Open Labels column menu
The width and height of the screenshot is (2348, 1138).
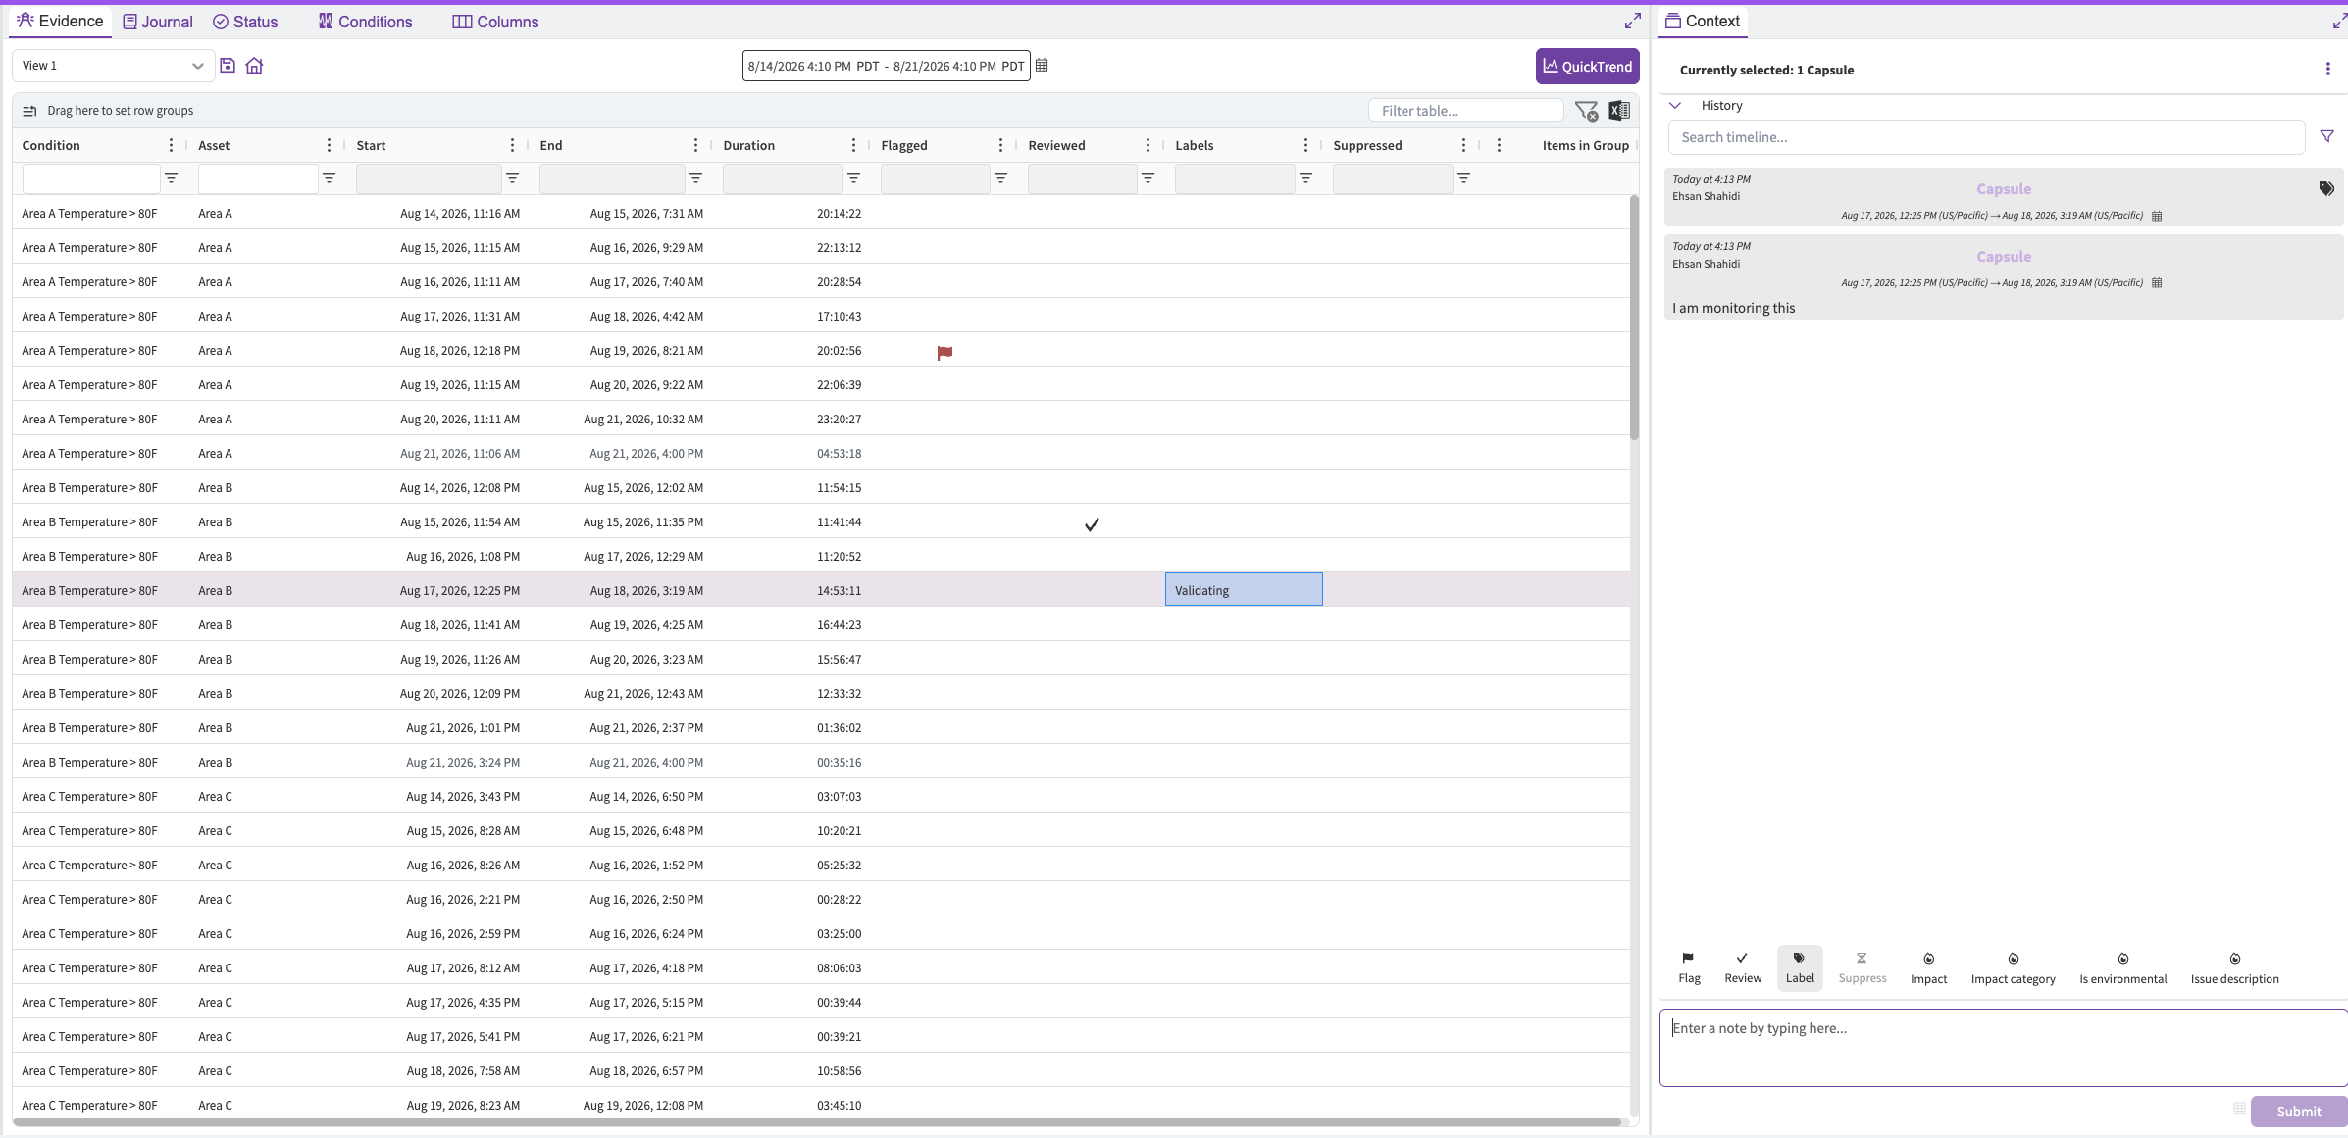[x=1305, y=145]
